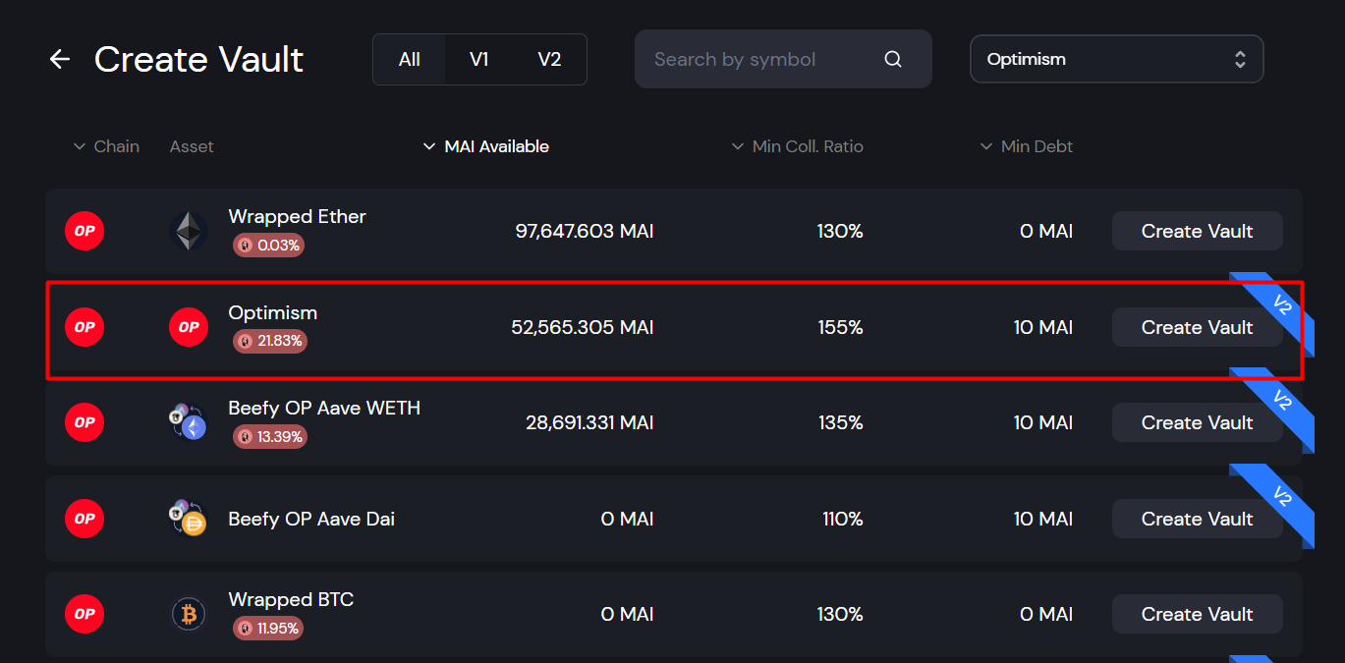
Task: Click the Beefy OP Aave WETH name
Action: tap(324, 408)
